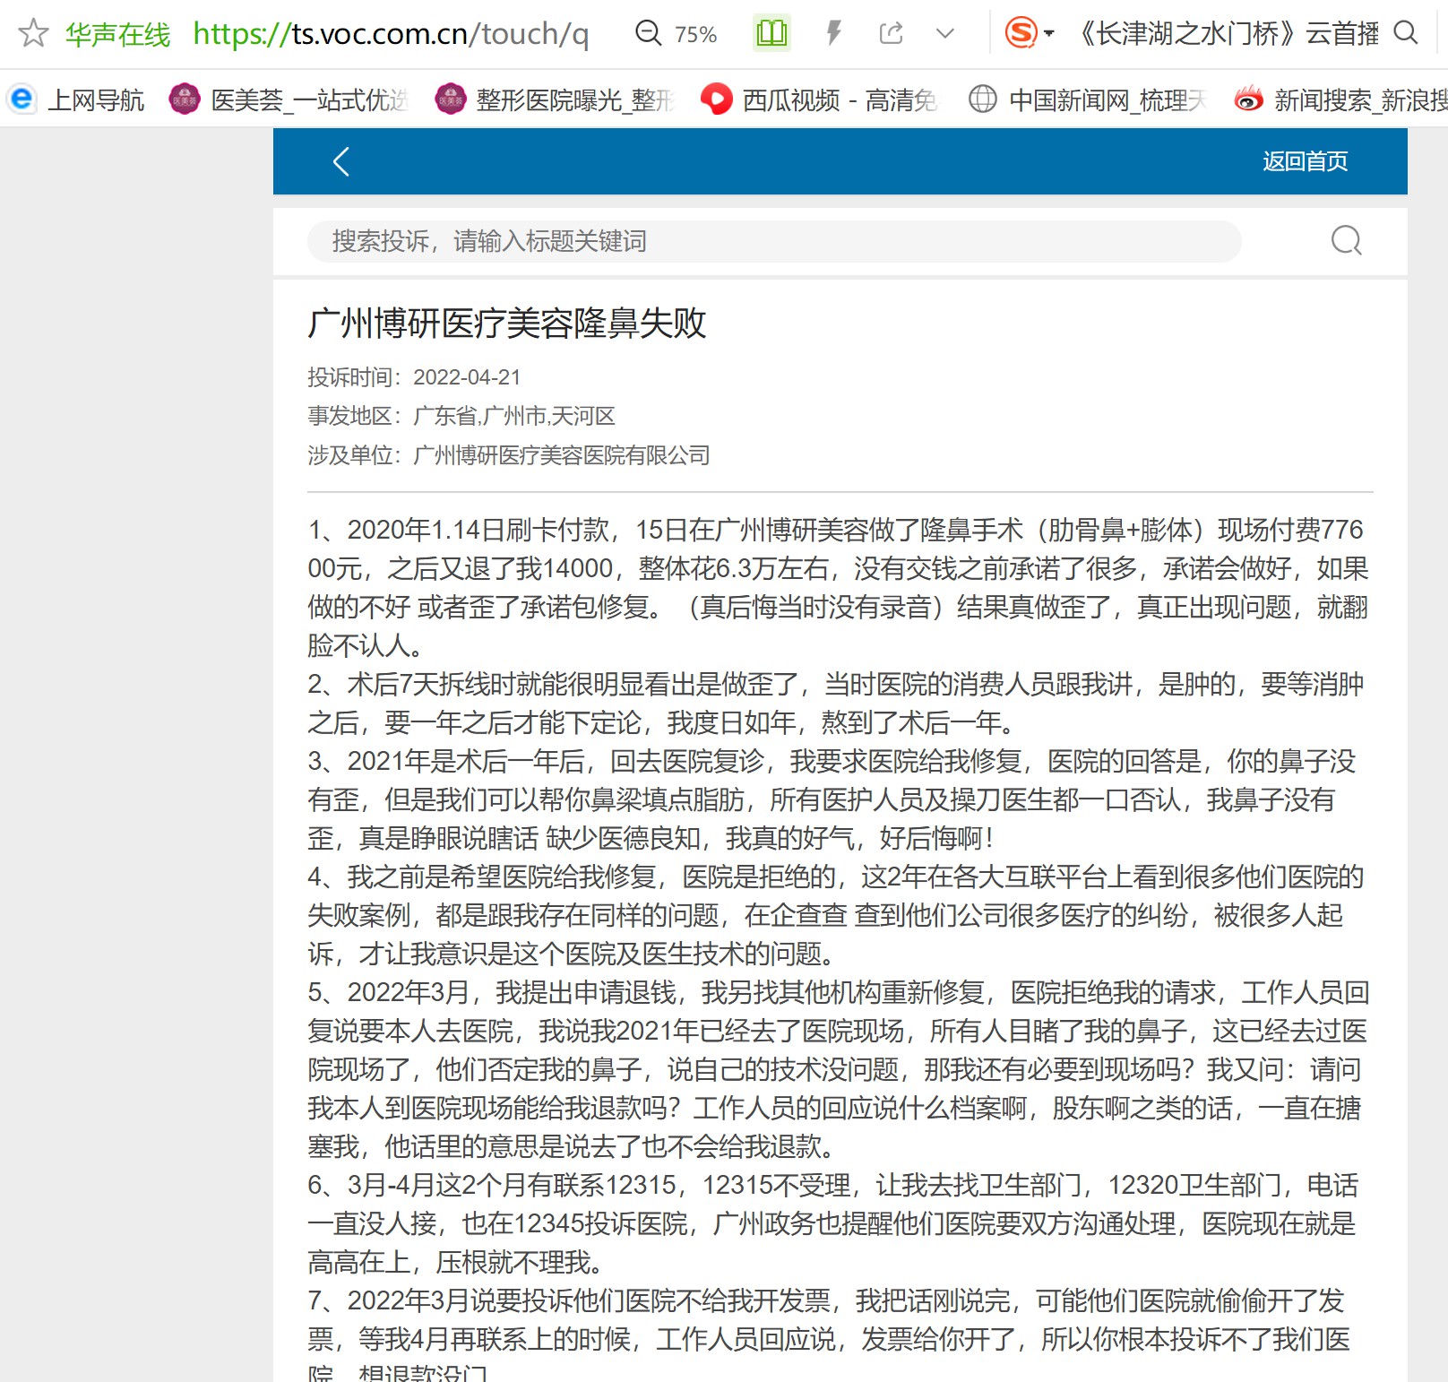This screenshot has height=1382, width=1448.
Task: Toggle the reading mode book icon
Action: point(771,34)
